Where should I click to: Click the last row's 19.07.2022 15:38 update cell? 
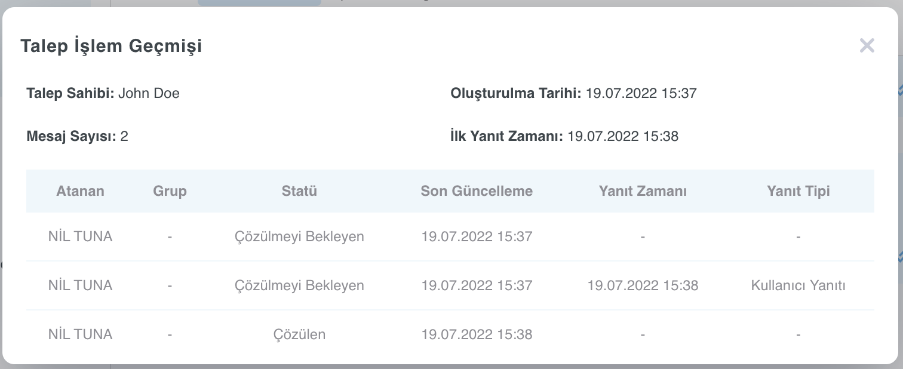tap(477, 334)
